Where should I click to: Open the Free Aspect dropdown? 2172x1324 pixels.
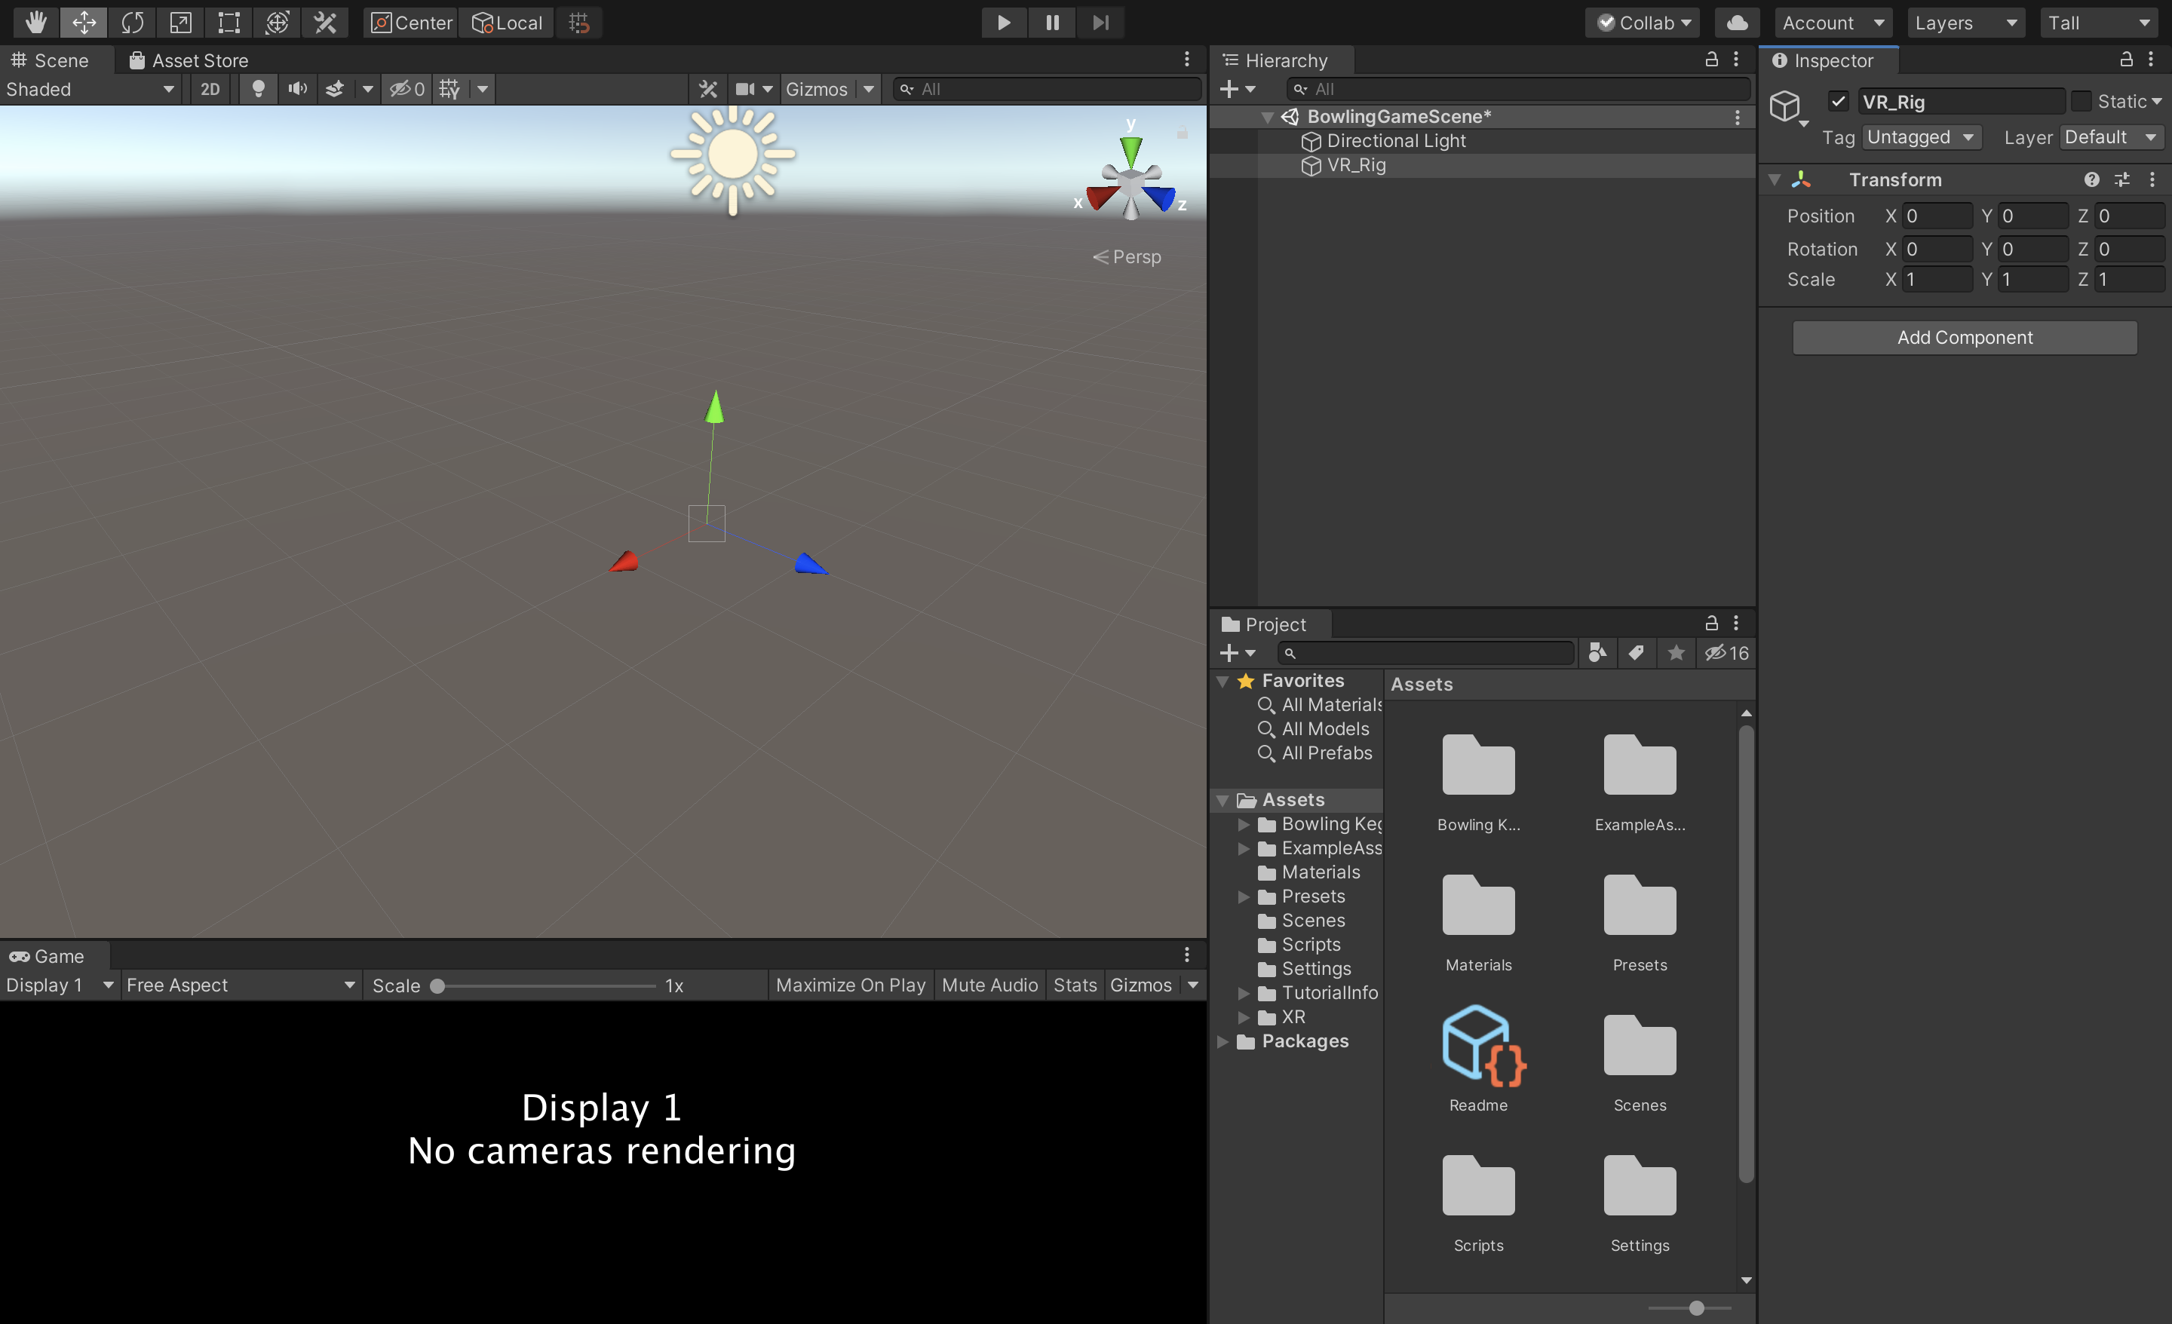[240, 985]
